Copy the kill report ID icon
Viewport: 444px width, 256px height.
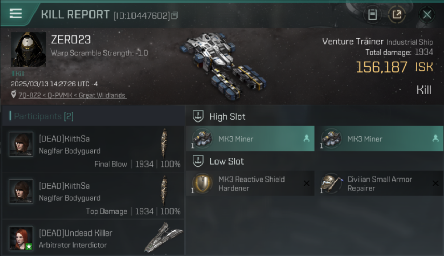pos(175,15)
